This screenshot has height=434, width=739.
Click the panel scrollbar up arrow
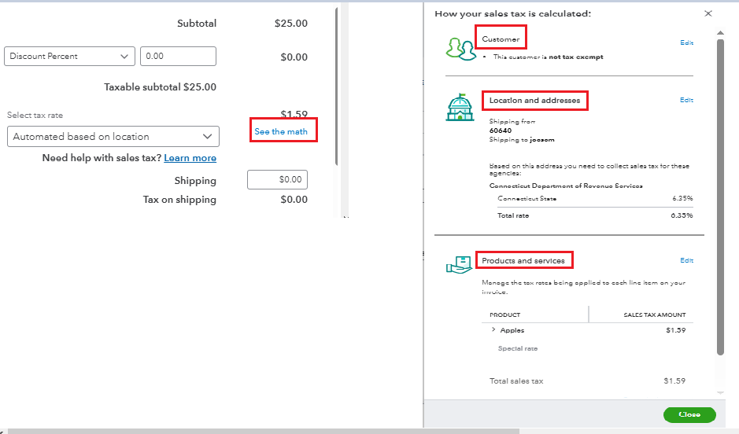tap(720, 33)
